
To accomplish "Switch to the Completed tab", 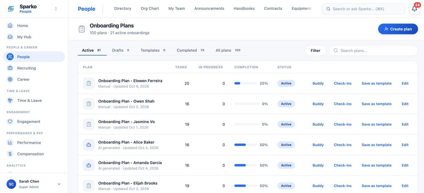I will (191, 50).
